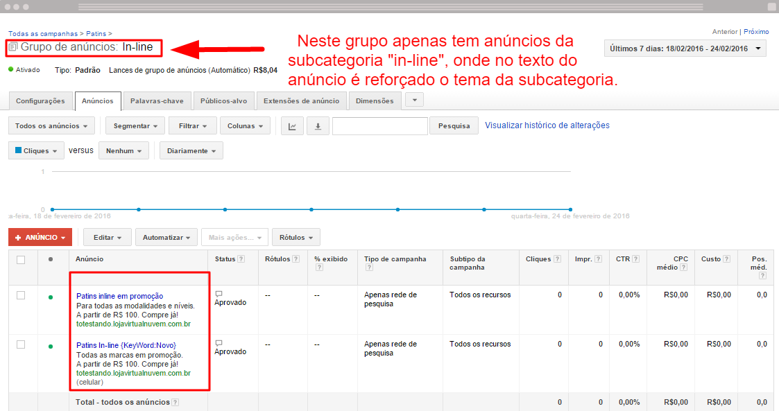Click speech bubble icon for Patins inline ad

219,294
